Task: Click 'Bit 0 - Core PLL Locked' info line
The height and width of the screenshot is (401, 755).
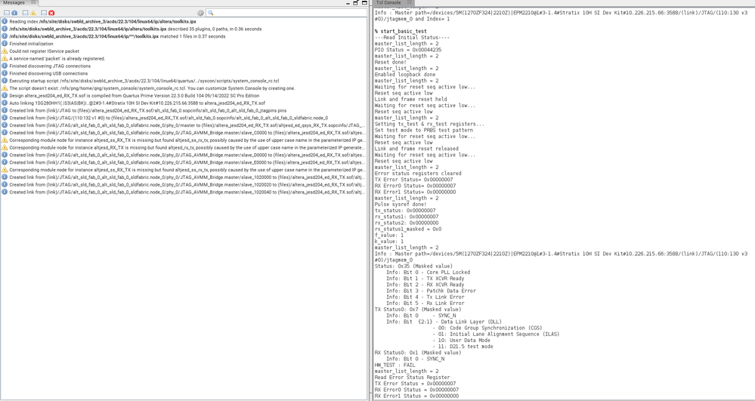Action: coord(428,273)
